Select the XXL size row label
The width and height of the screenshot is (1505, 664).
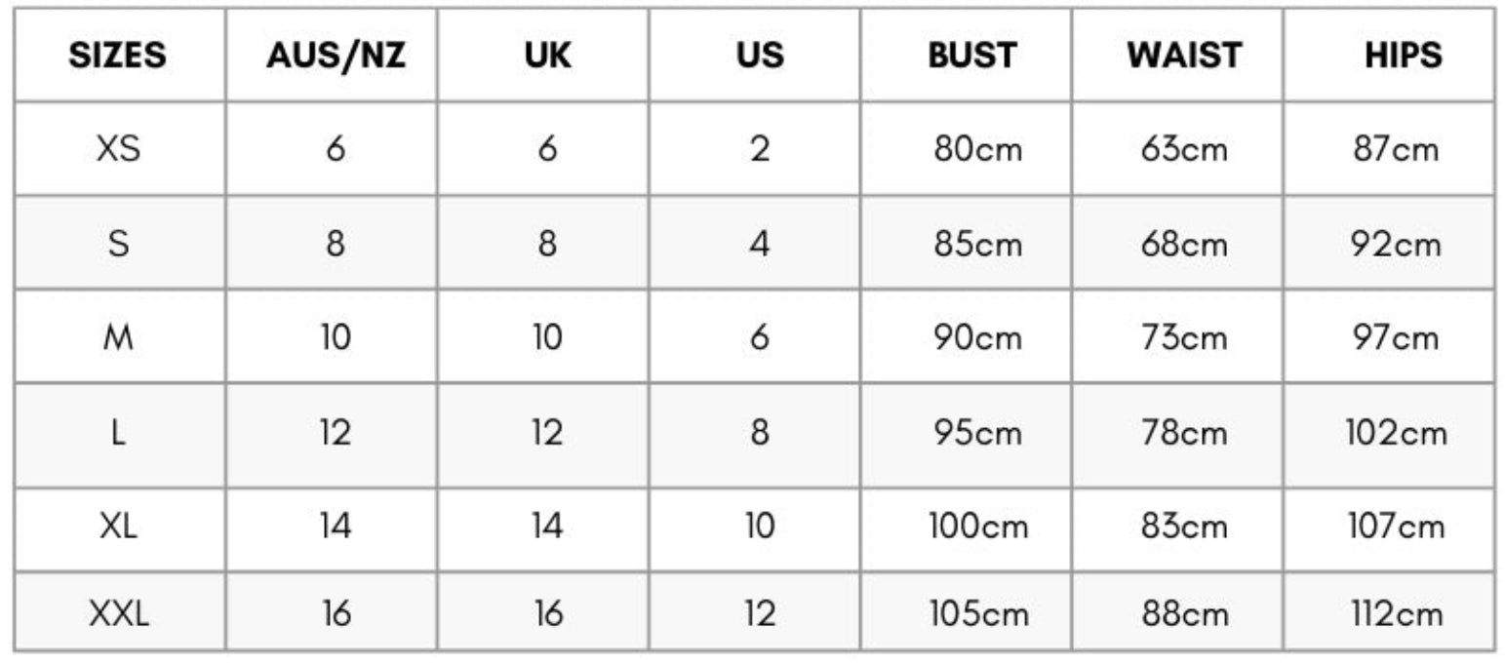coord(120,614)
